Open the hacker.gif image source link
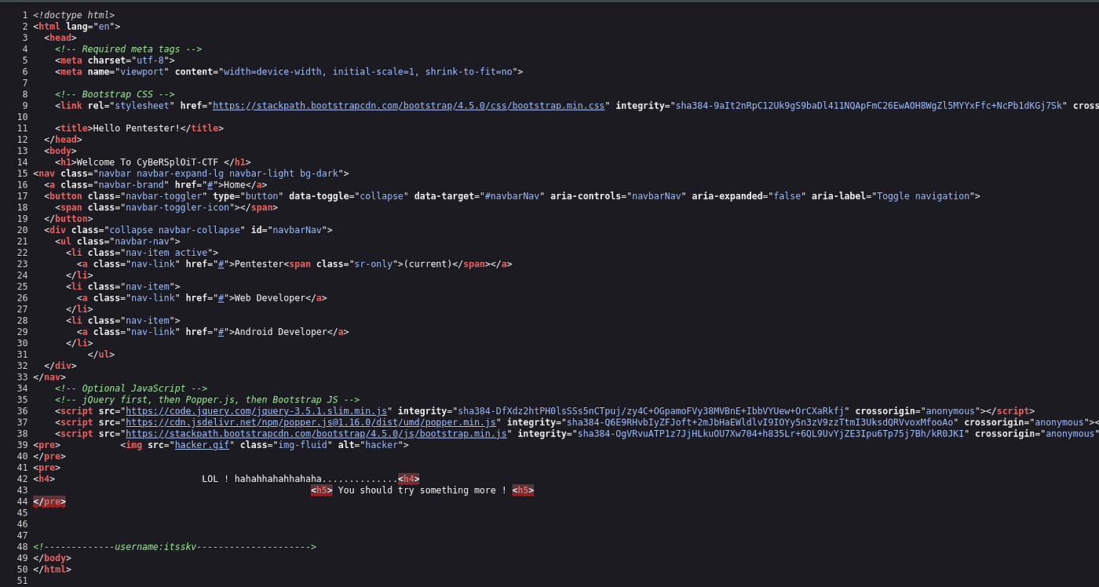This screenshot has width=1099, height=587. (x=203, y=445)
